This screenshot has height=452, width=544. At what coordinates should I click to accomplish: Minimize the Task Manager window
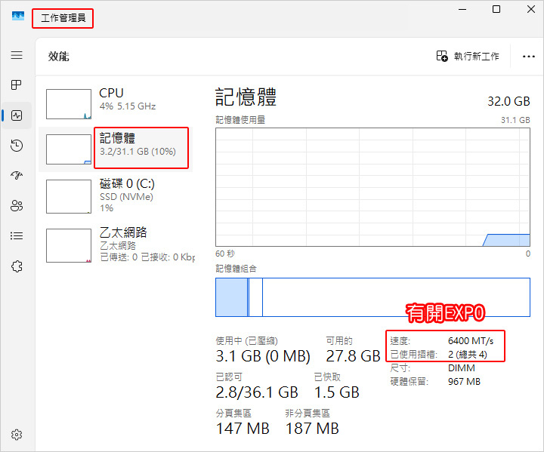pyautogui.click(x=462, y=9)
